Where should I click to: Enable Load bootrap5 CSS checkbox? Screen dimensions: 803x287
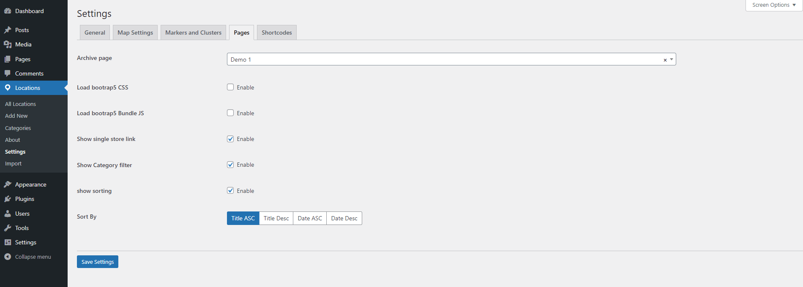pos(230,87)
